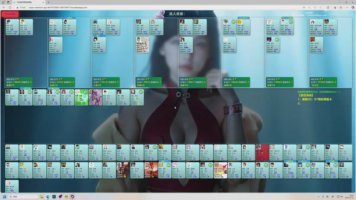Open Steam from the taskbar
This screenshot has height=200, width=356.
click(x=72, y=196)
